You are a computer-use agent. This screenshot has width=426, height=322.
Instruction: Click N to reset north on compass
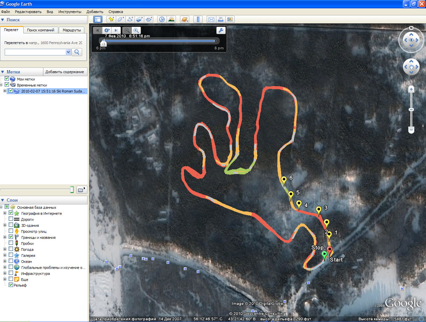pos(411,28)
